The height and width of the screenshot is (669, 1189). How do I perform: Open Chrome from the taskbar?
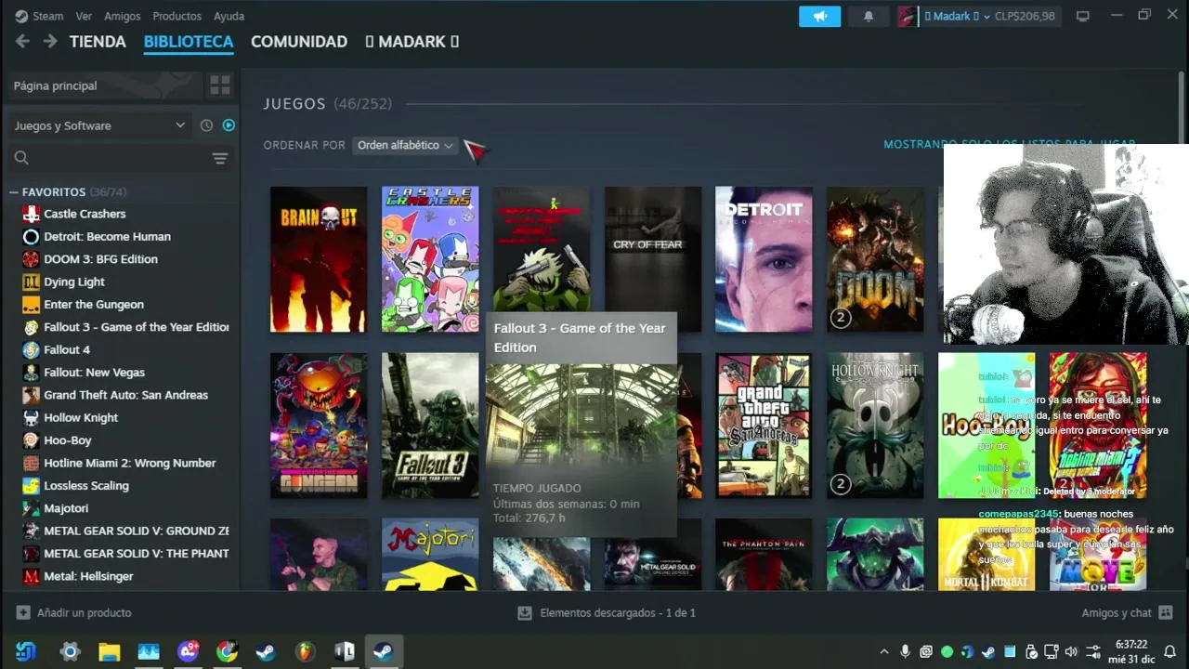tap(227, 651)
